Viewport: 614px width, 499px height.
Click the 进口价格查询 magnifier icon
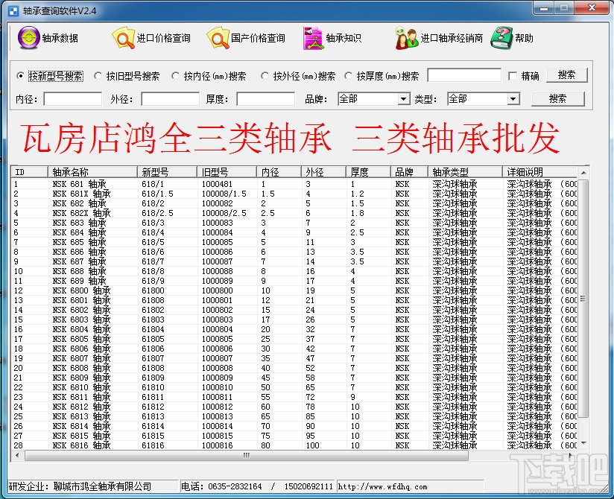pos(124,37)
